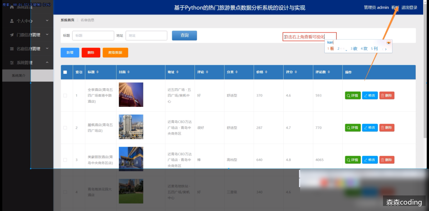Focus the 标题 search input field
This screenshot has height=211, width=429.
pyautogui.click(x=93, y=36)
